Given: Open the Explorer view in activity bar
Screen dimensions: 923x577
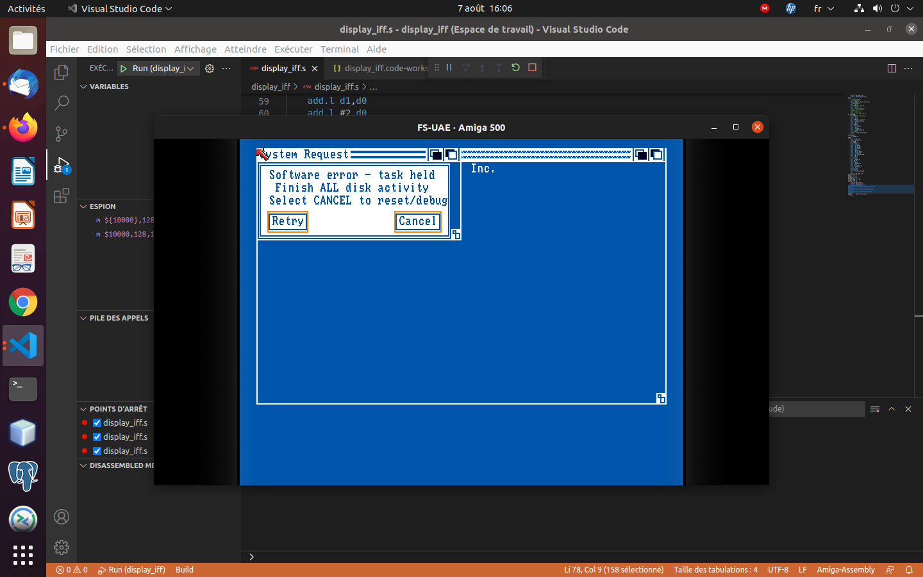Looking at the screenshot, I should (x=62, y=72).
